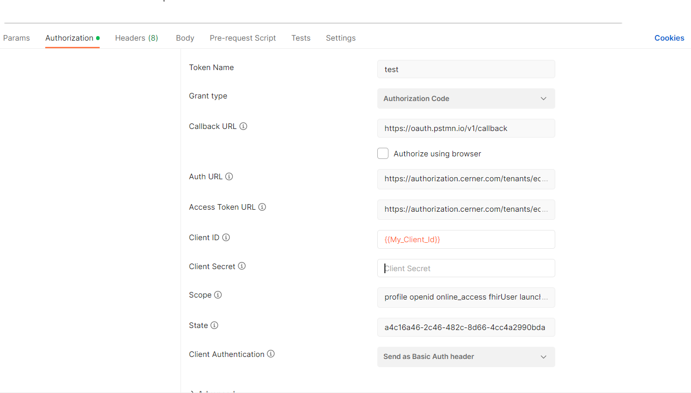Viewport: 691px width, 393px height.
Task: Click the Token Name field
Action: pyautogui.click(x=466, y=69)
